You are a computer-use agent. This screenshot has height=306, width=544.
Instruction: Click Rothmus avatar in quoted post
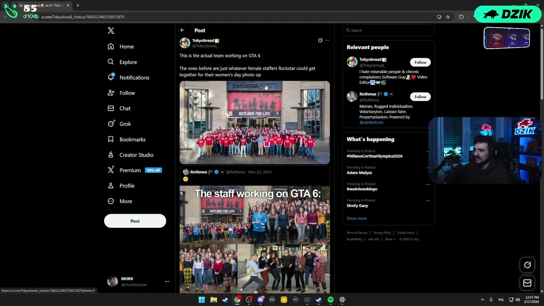tap(186, 172)
